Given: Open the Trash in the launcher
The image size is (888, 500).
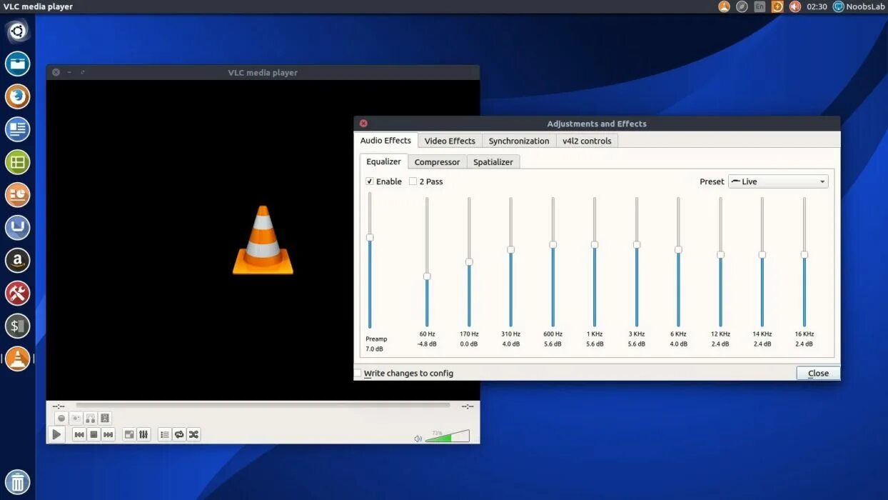Looking at the screenshot, I should click(x=18, y=481).
